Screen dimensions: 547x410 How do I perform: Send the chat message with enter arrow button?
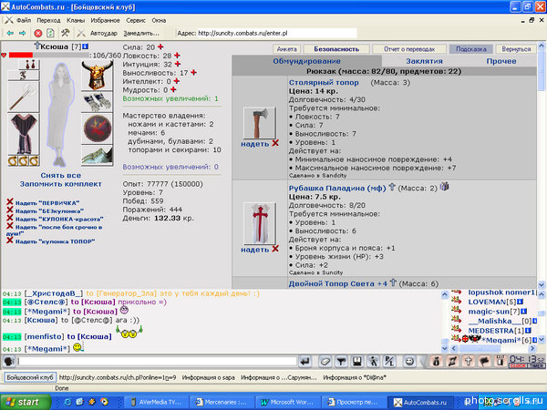coord(304,362)
